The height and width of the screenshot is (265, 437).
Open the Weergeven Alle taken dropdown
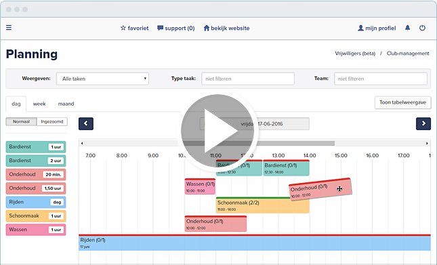pos(102,79)
